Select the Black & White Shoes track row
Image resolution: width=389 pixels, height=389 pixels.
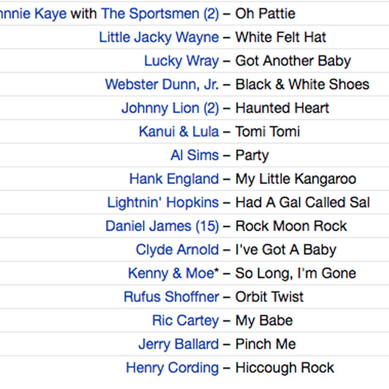194,84
